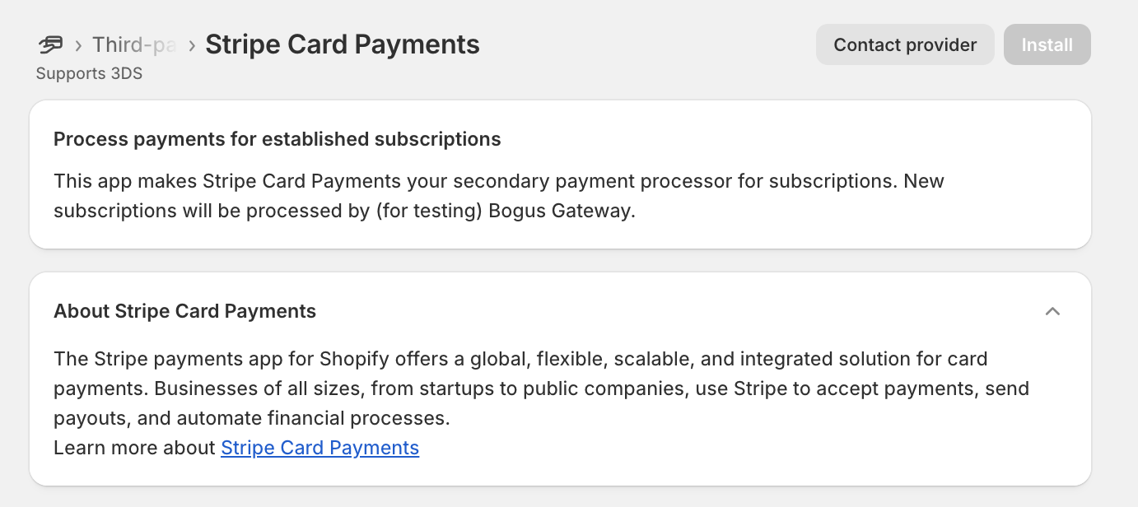Click the Process payments for established subscriptions heading
Screen dimensions: 1138x507
pos(278,139)
